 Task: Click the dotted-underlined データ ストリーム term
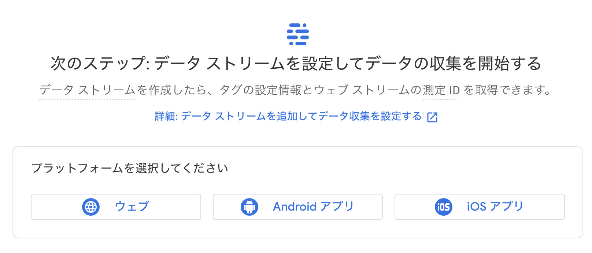[87, 90]
